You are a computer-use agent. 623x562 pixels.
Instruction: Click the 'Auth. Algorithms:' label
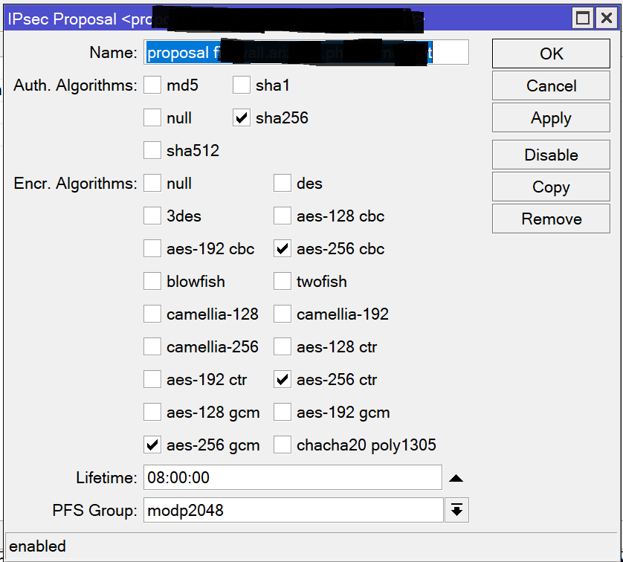point(76,85)
